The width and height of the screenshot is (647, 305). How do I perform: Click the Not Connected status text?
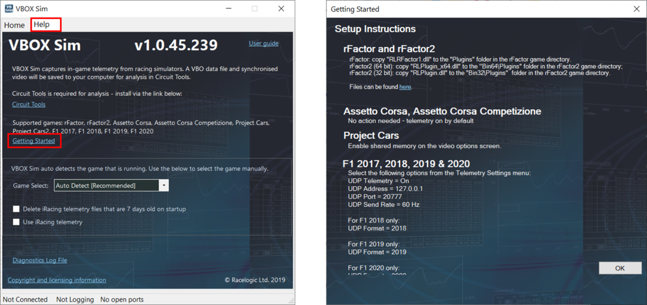25,300
